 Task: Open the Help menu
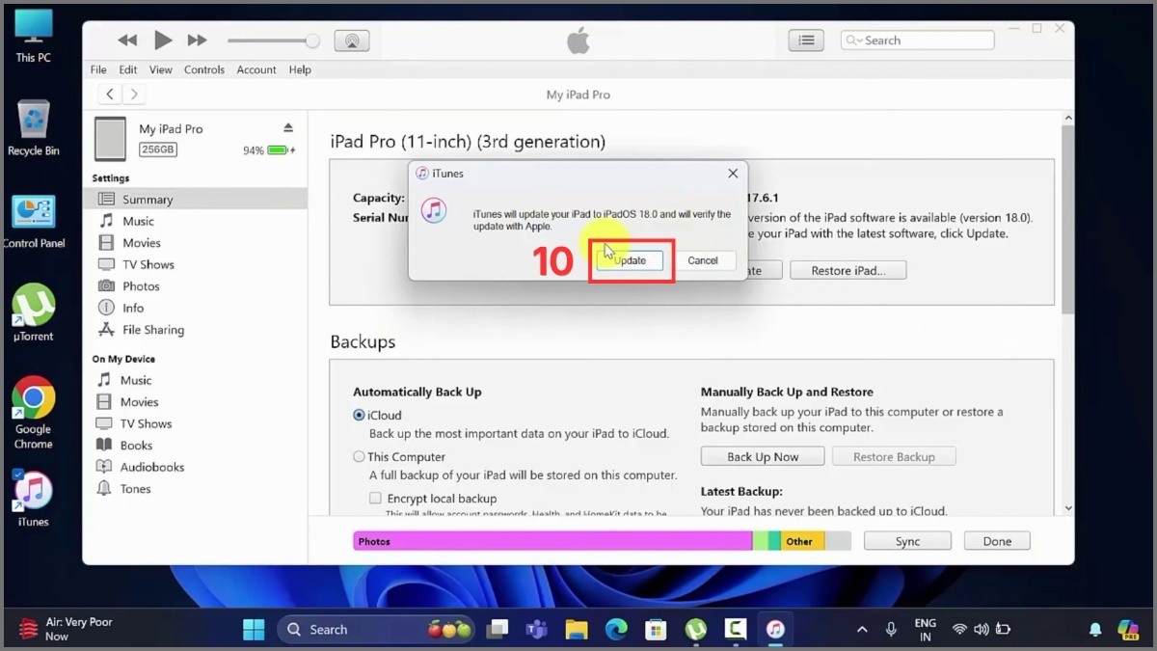300,69
